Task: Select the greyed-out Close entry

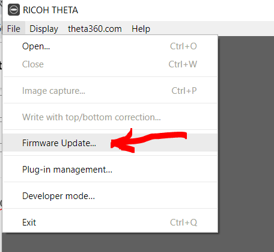Action: 111,64
